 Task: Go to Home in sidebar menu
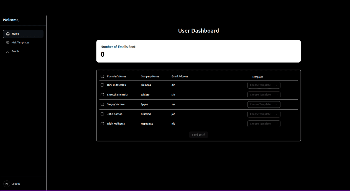click(23, 34)
